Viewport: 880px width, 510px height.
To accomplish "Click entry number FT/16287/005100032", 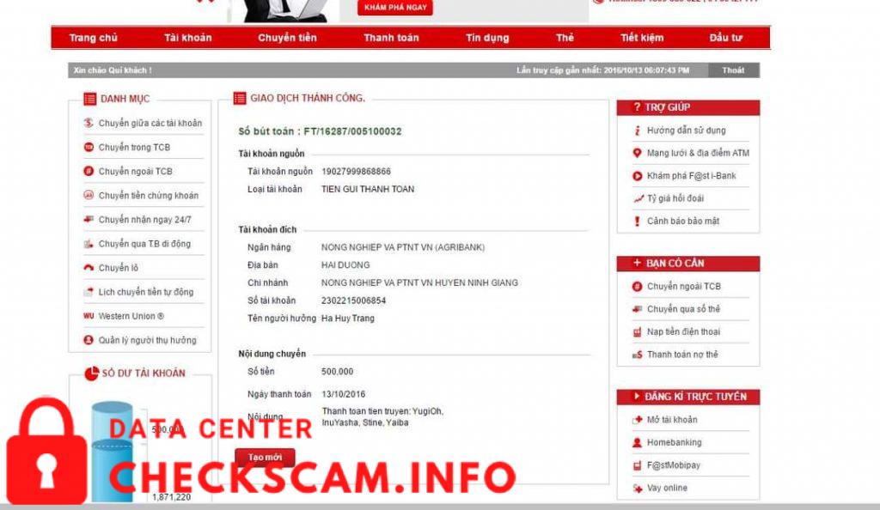I will click(x=352, y=131).
